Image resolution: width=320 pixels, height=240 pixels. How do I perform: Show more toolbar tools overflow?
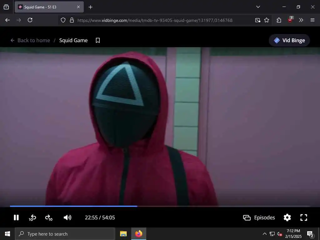tap(301, 20)
